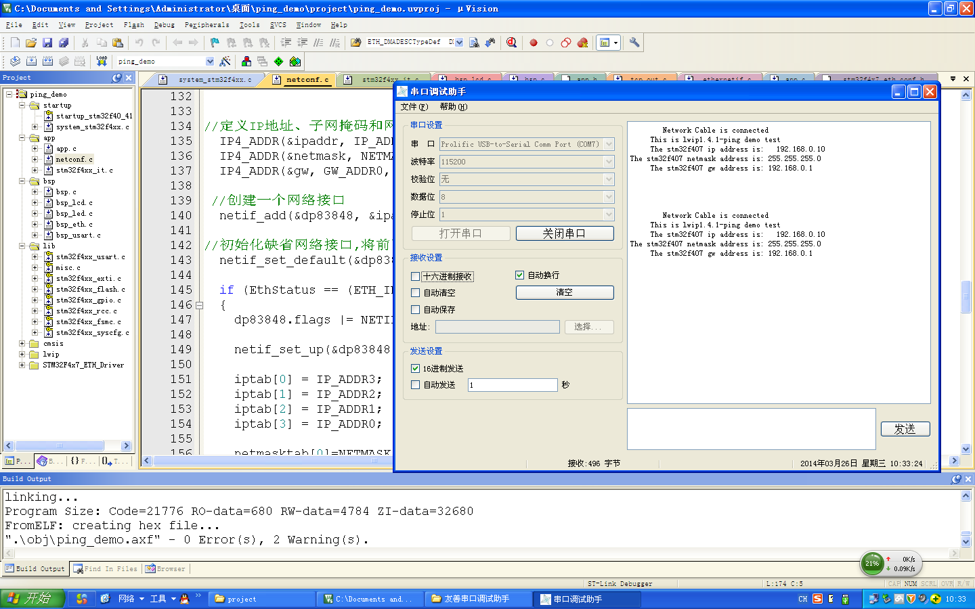Open the 波特率 baud rate dropdown
This screenshot has width=975, height=609.
(609, 162)
